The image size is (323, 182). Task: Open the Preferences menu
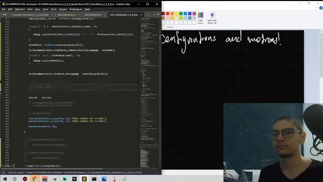(x=76, y=9)
